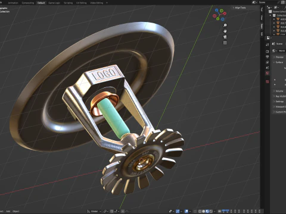Add a workspace with the plus button

point(107,3)
